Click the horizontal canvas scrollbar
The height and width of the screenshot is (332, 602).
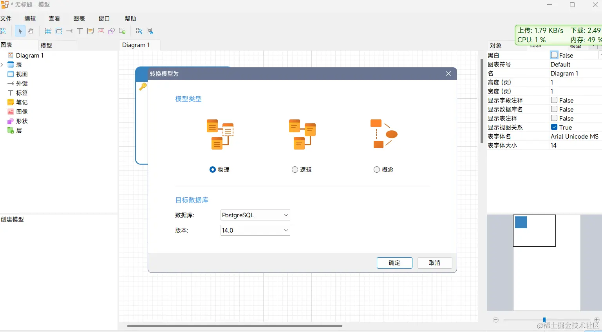pyautogui.click(x=235, y=326)
